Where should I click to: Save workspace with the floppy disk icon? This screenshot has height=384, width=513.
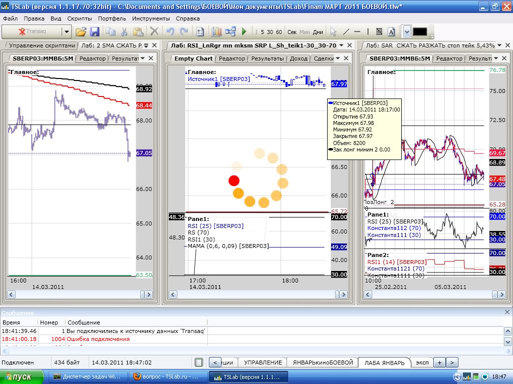pos(95,31)
